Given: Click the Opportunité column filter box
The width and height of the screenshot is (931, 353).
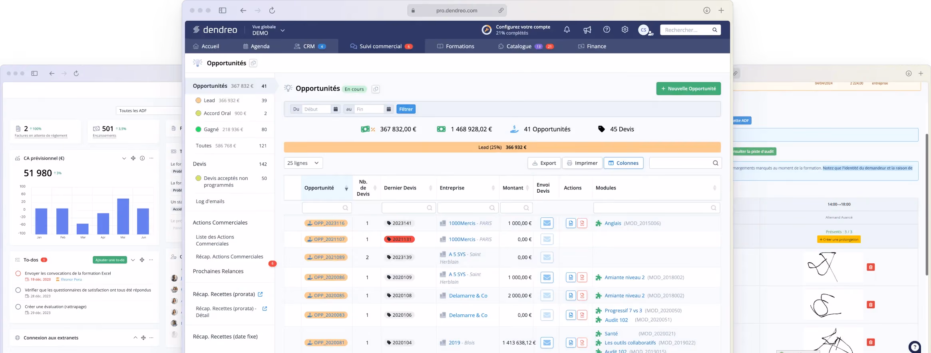Looking at the screenshot, I should (327, 208).
